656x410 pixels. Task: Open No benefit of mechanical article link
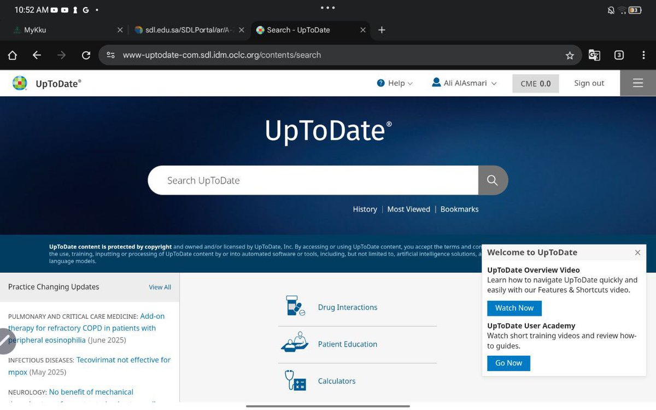(91, 392)
